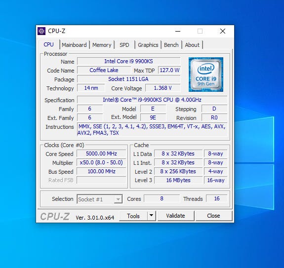The height and width of the screenshot is (268, 284).
Task: Click the i9-9900KS CPU @ 4.00GHz specification
Action: (x=152, y=100)
